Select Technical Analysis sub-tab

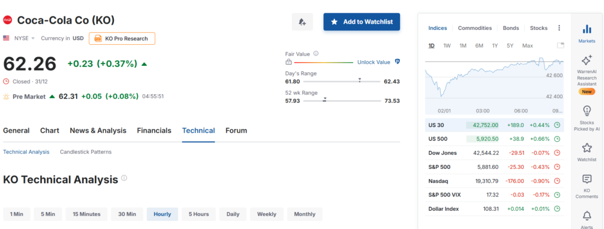26,152
